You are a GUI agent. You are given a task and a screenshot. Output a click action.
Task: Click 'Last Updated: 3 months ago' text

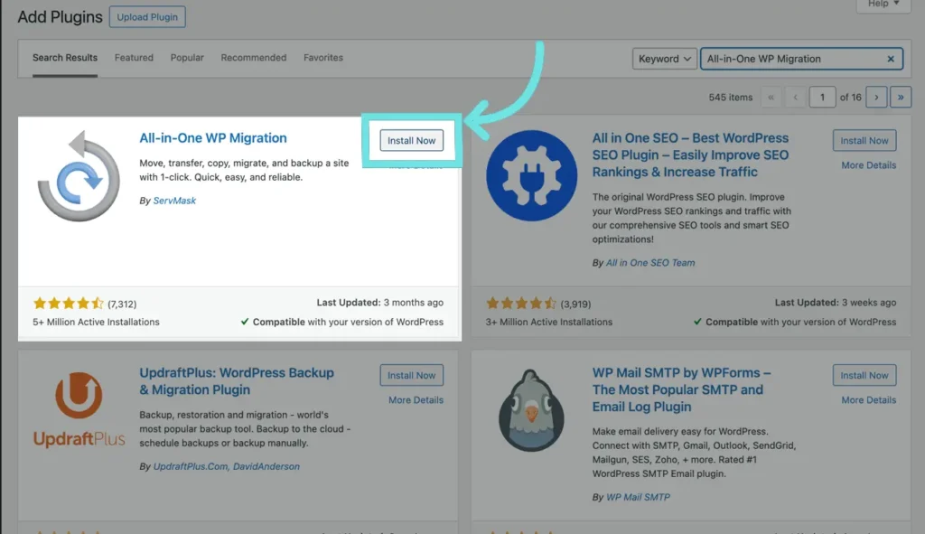(380, 303)
